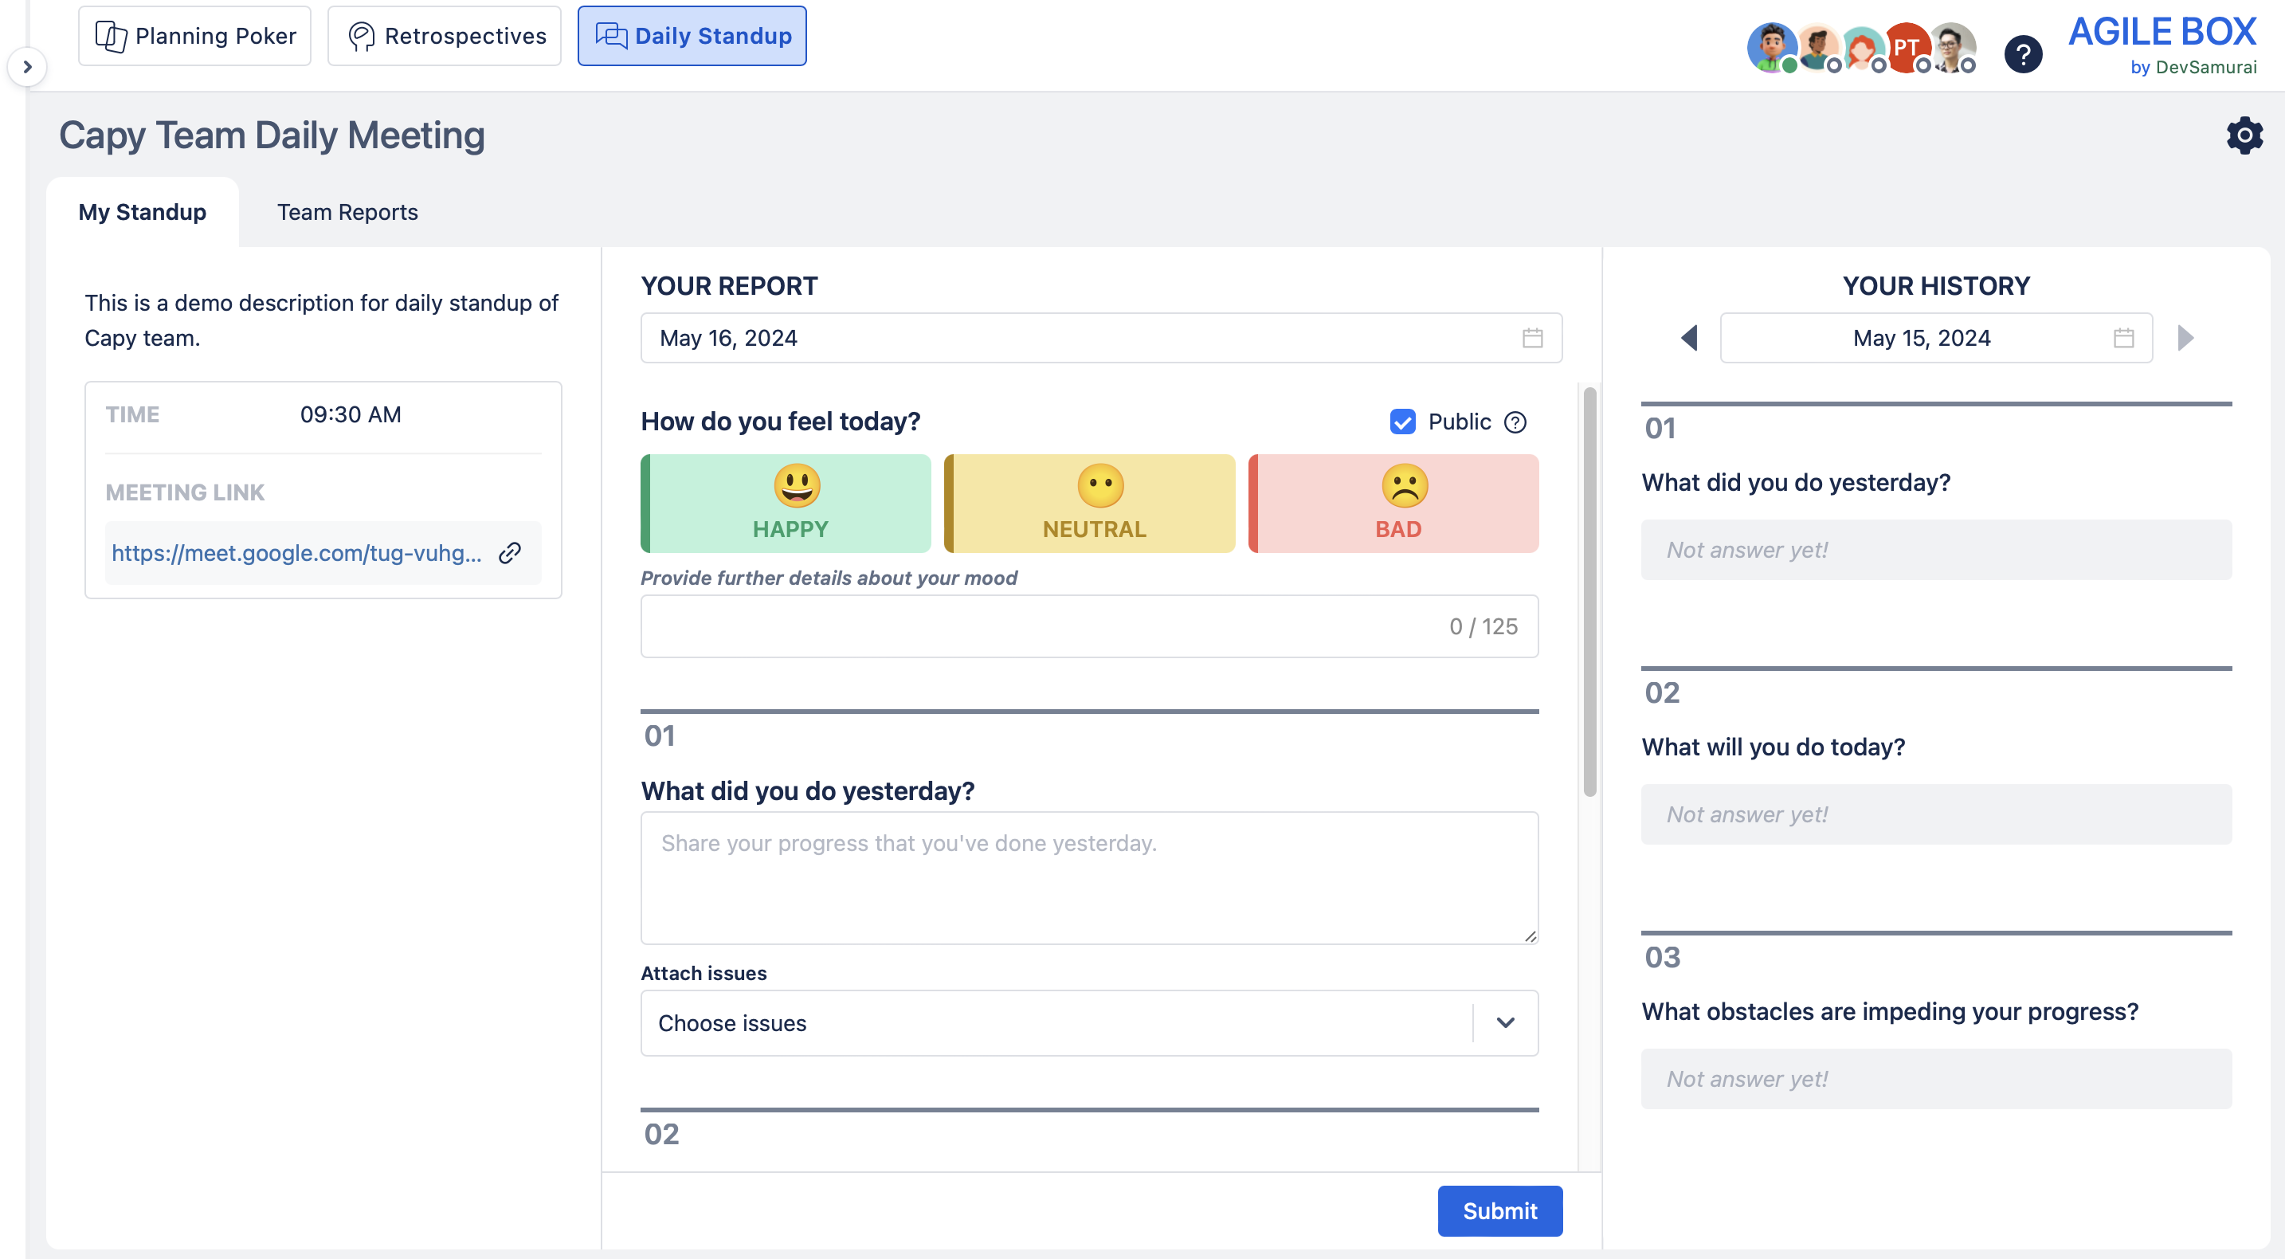
Task: Select the Daily Standup tab
Action: [x=692, y=36]
